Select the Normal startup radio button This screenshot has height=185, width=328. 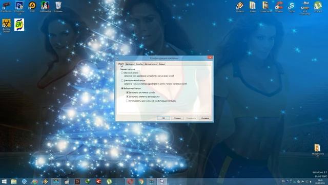click(122, 73)
